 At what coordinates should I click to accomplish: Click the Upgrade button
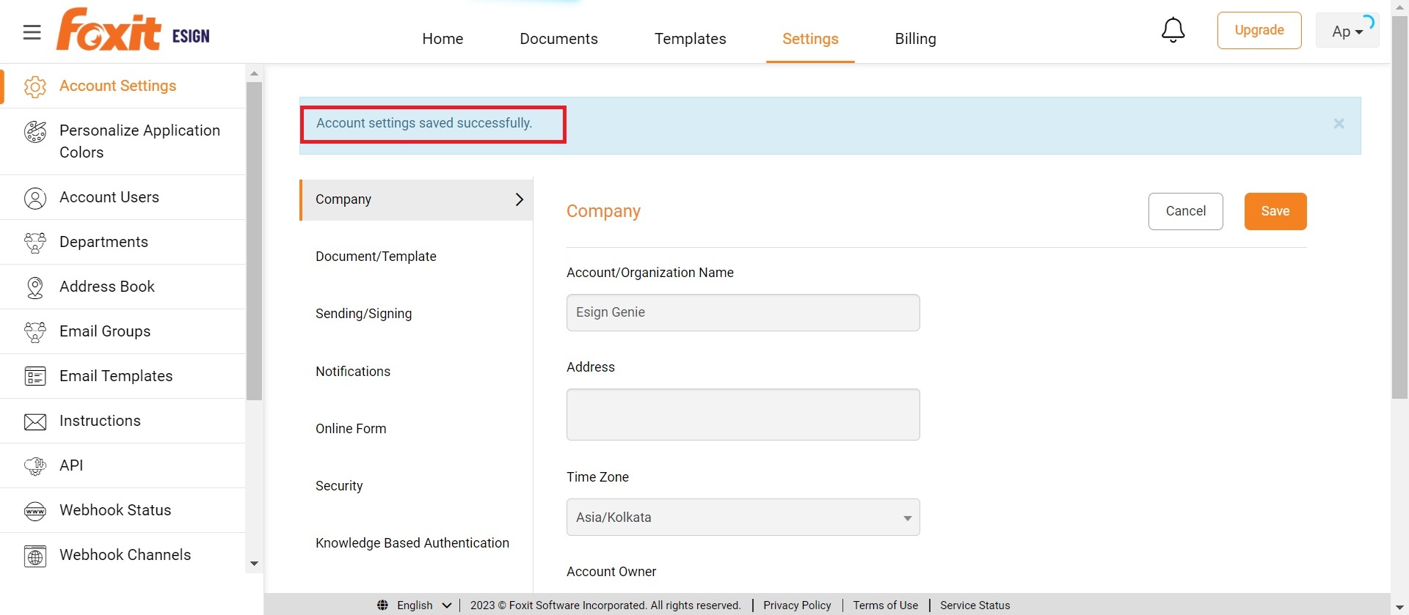[1259, 30]
